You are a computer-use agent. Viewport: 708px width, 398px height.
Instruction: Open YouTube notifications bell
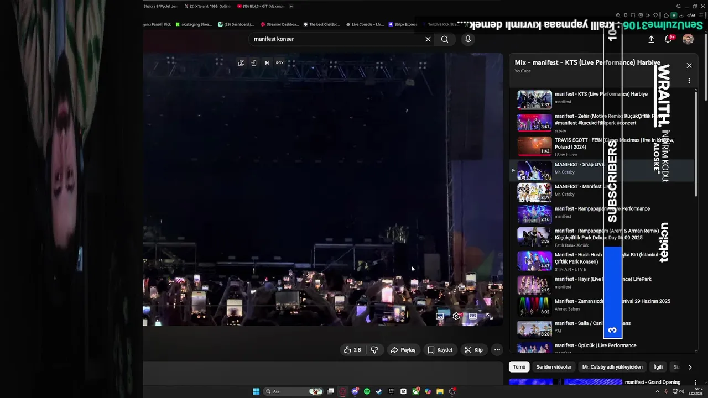click(x=668, y=39)
